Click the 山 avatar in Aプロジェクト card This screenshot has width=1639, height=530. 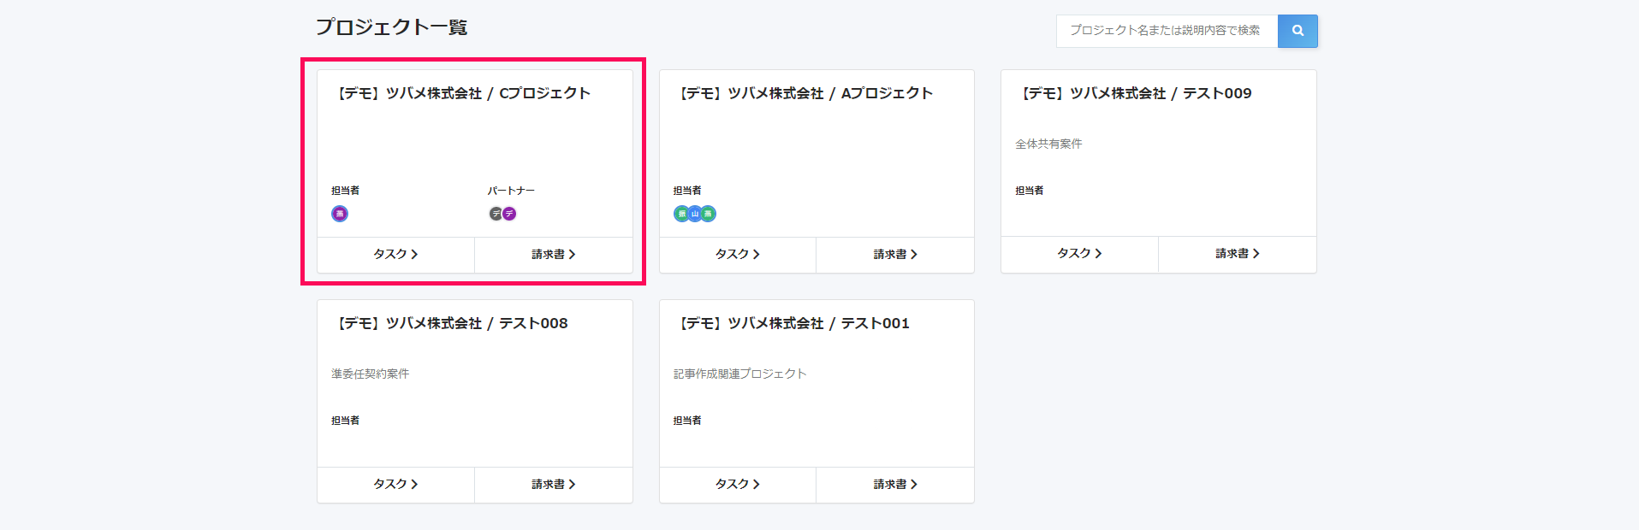tap(695, 214)
